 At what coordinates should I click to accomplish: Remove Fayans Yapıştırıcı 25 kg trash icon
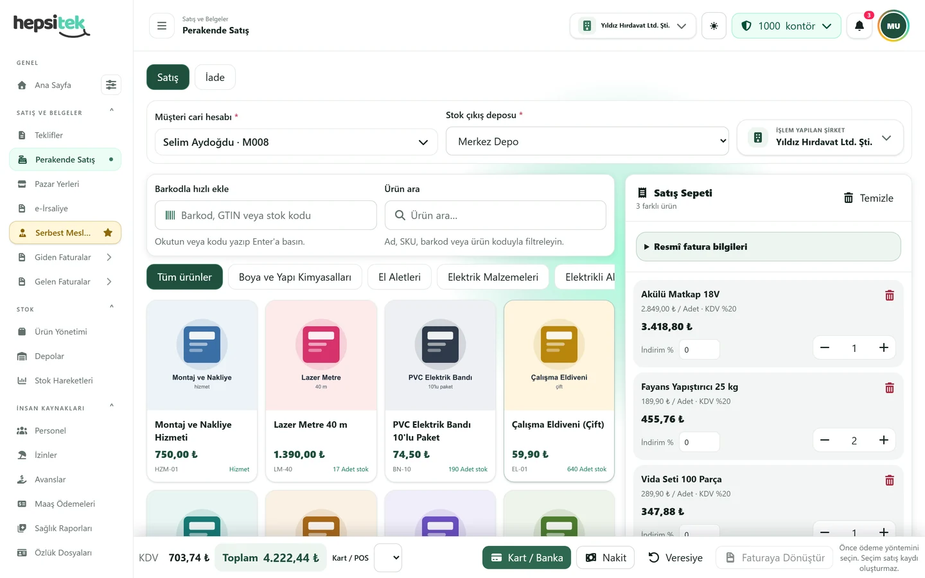pos(890,388)
